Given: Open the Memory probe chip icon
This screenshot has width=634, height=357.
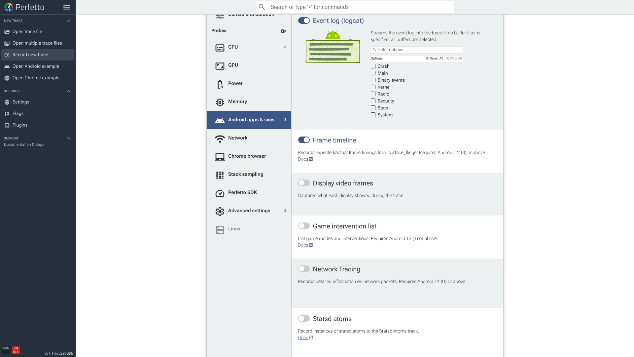Looking at the screenshot, I should coord(220,102).
